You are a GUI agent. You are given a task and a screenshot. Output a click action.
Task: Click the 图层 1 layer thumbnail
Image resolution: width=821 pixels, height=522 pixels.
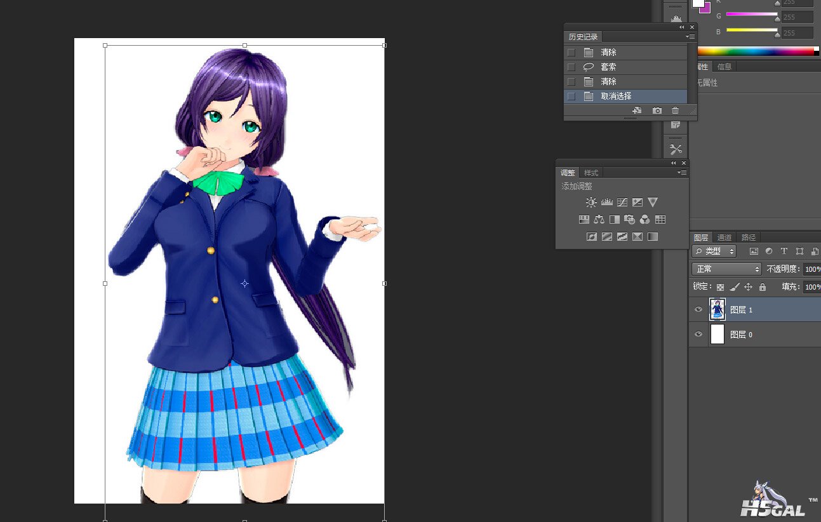pos(717,309)
